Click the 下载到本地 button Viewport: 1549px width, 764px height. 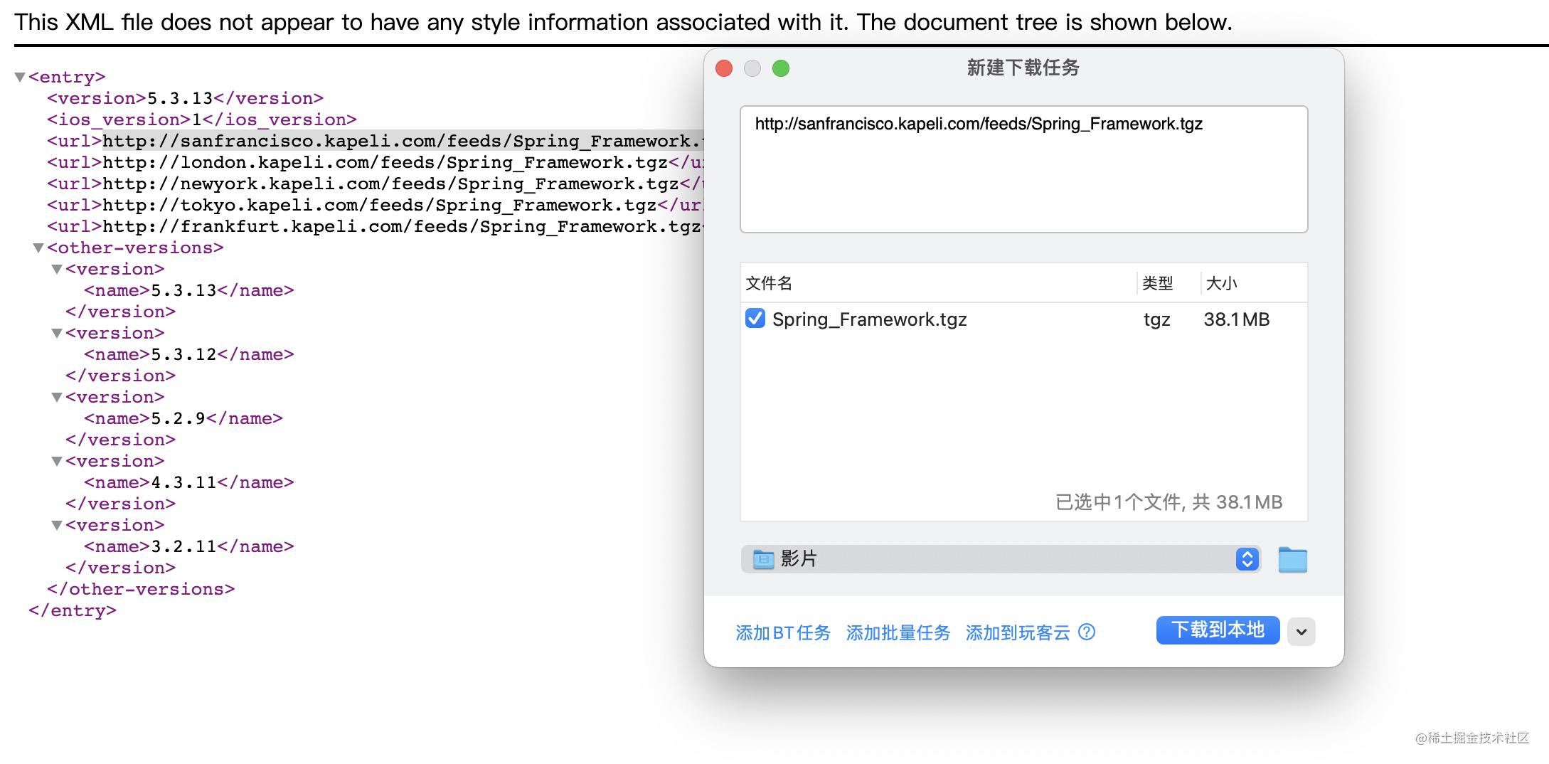1218,630
